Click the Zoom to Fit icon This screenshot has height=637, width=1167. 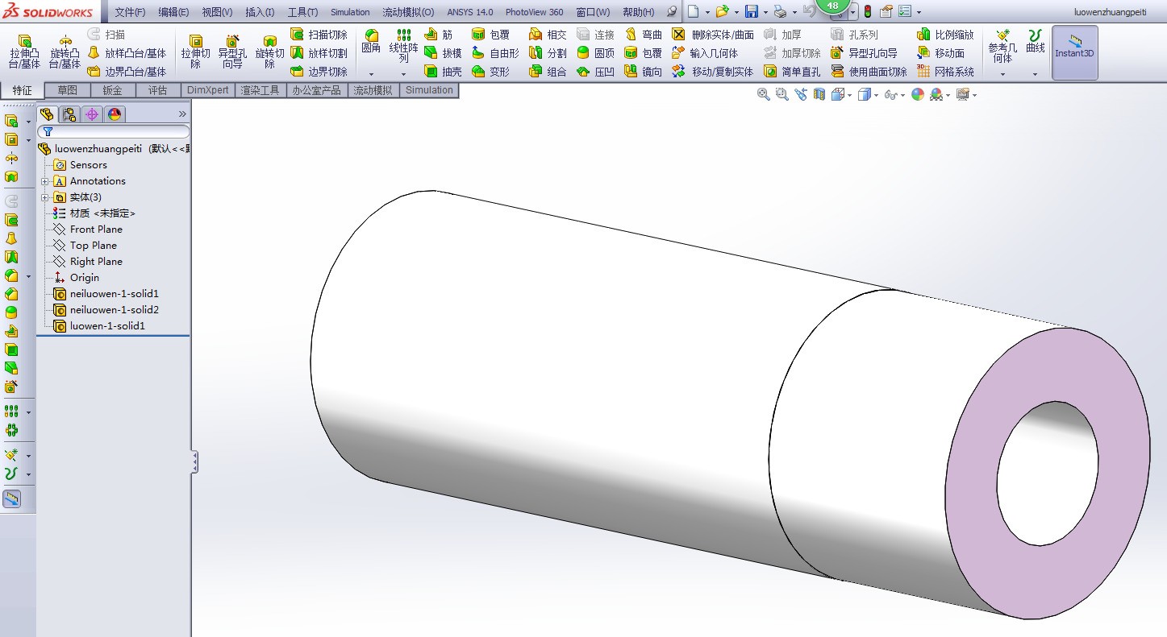tap(764, 94)
